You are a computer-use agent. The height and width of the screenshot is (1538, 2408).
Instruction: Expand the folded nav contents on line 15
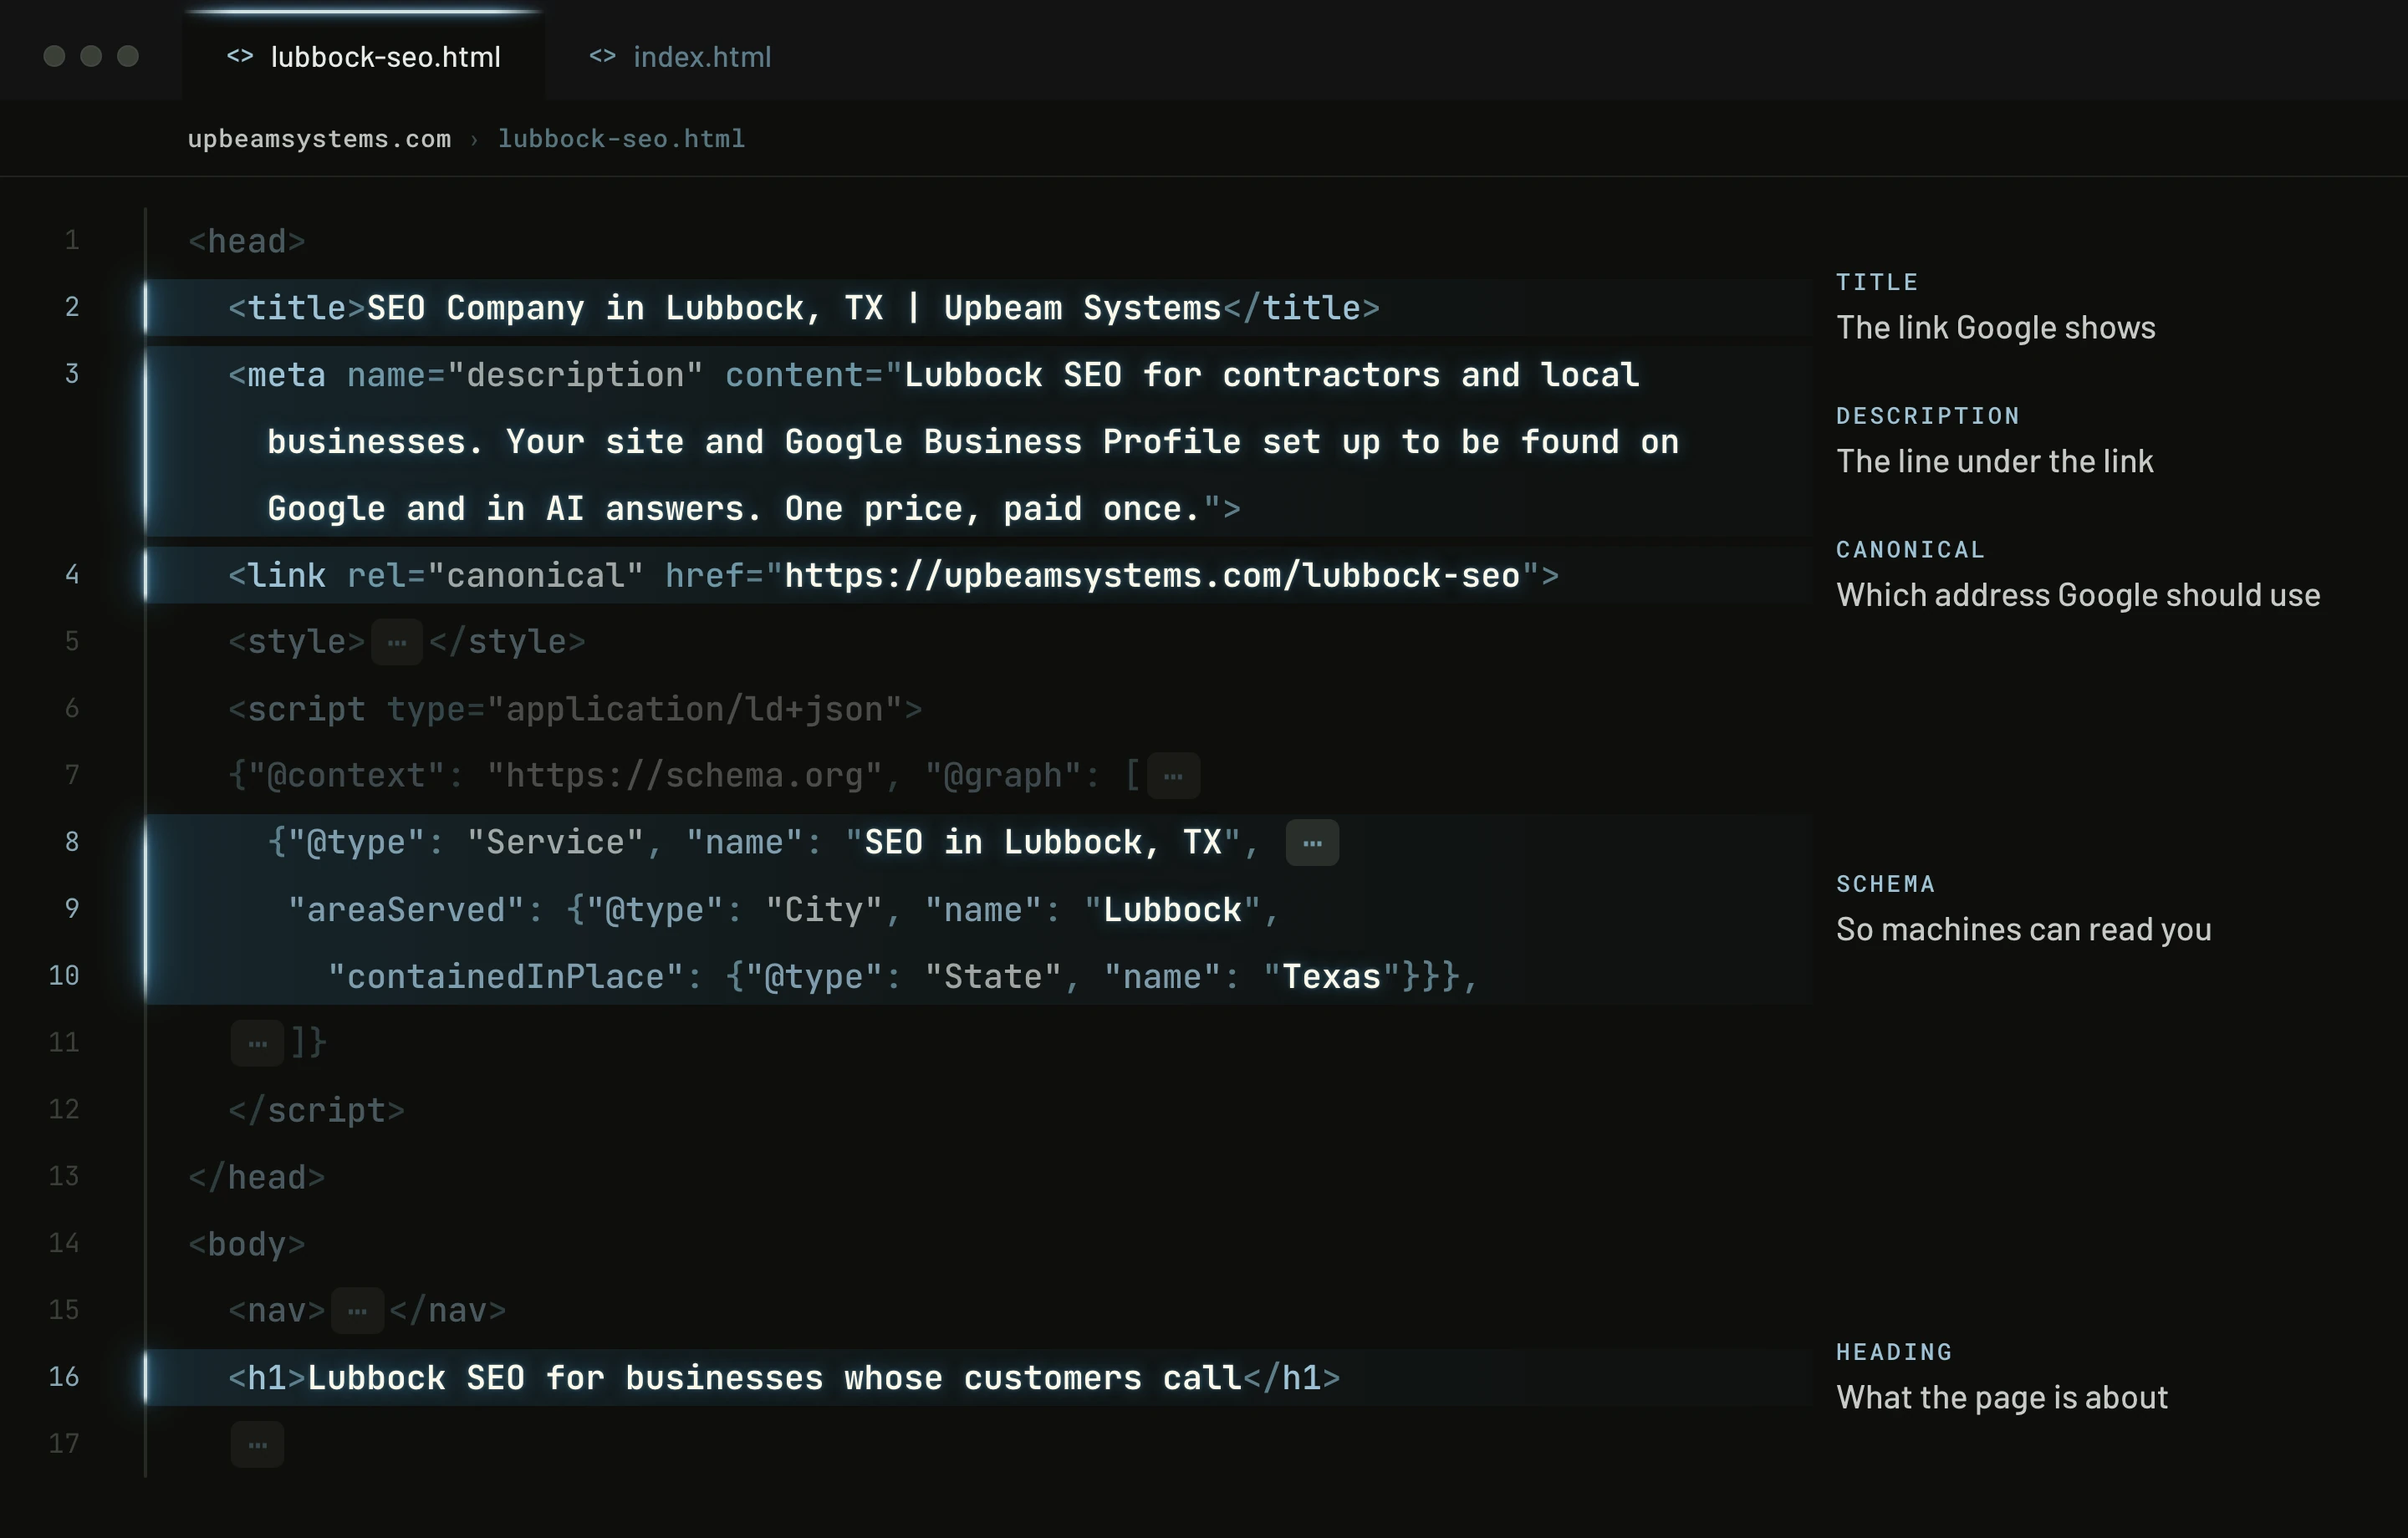click(x=357, y=1311)
